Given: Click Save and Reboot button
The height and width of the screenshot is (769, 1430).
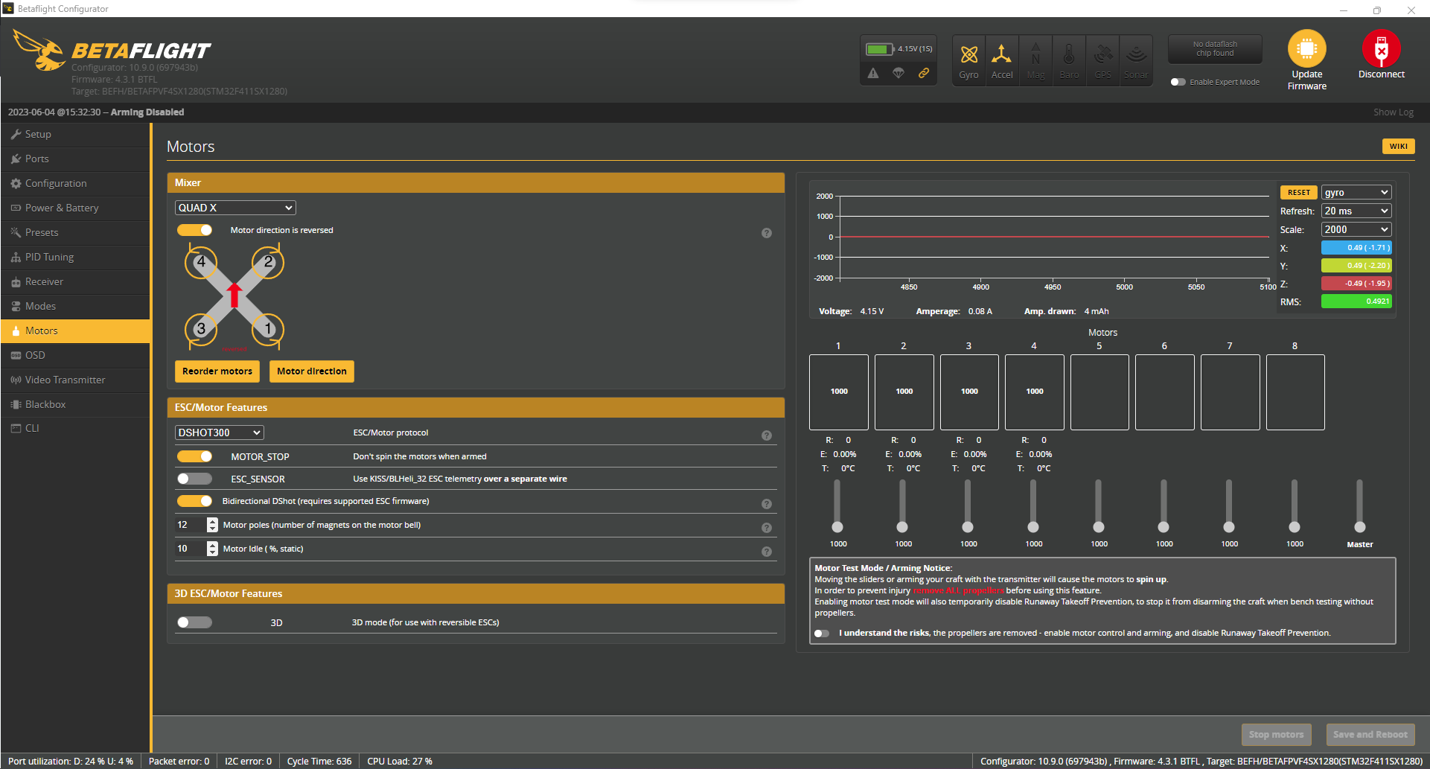Looking at the screenshot, I should pos(1370,735).
